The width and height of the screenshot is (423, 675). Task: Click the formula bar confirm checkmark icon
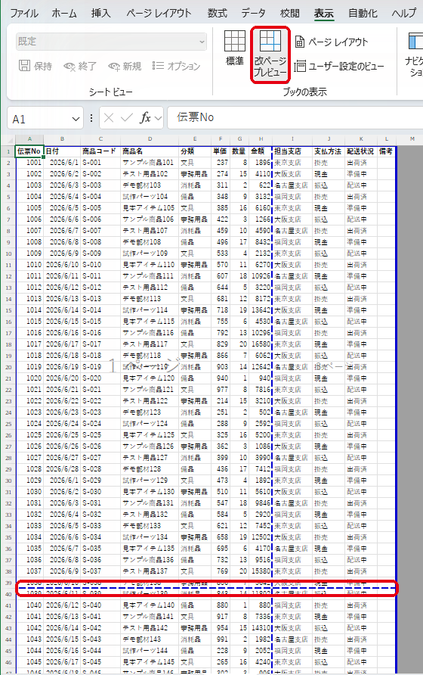[x=127, y=118]
